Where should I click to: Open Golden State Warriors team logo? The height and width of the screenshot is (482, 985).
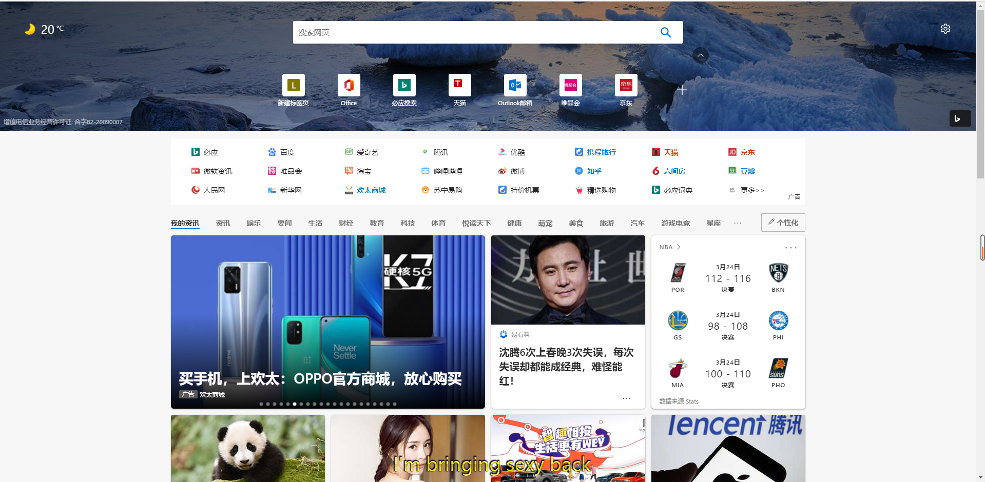pos(678,321)
